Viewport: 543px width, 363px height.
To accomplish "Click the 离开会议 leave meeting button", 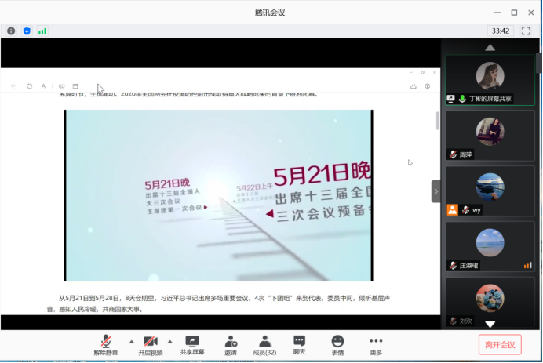I will 500,345.
